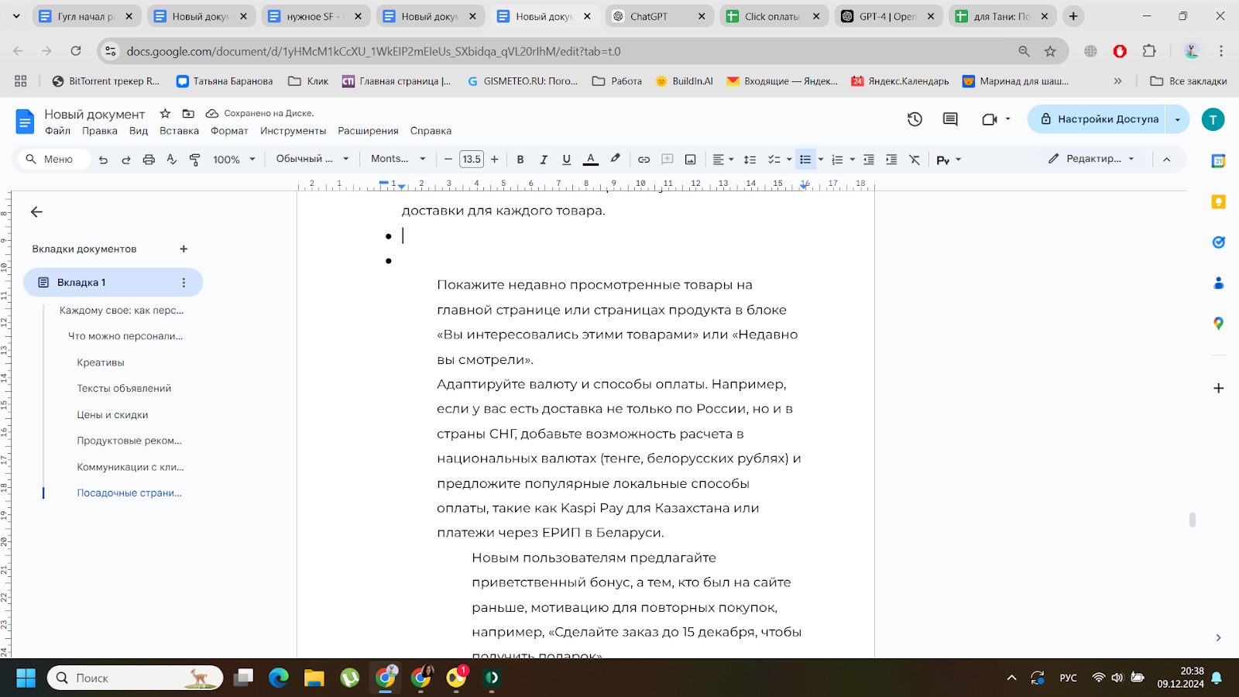Insert a link using chain icon
Image resolution: width=1239 pixels, height=697 pixels.
[x=644, y=160]
